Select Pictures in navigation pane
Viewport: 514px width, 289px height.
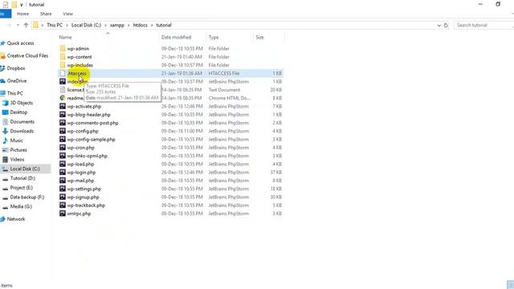click(18, 150)
